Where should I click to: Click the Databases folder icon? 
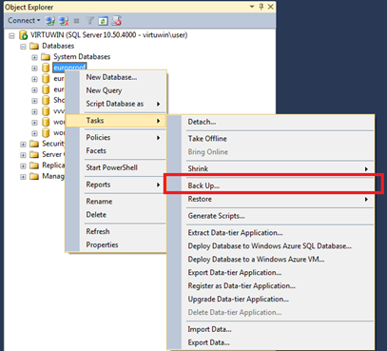[x=34, y=47]
